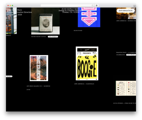The height and width of the screenshot is (120, 142).
Task: Click the Juan Karlo Muro name at top left
Action: point(14,10)
